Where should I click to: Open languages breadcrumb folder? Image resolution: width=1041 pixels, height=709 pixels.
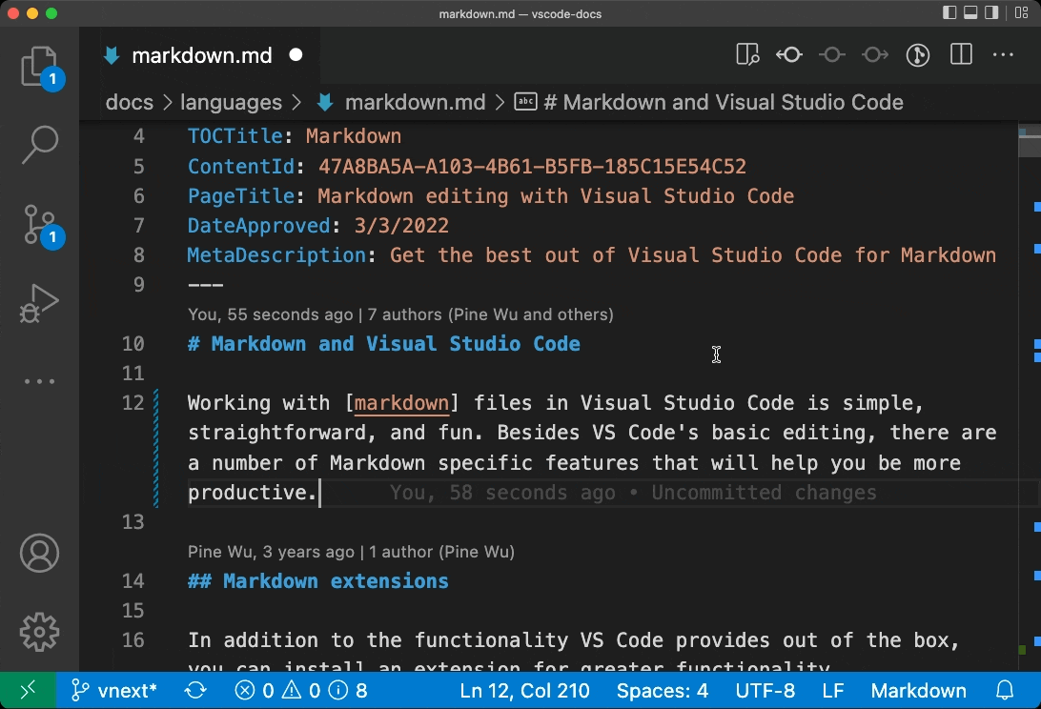click(x=231, y=102)
